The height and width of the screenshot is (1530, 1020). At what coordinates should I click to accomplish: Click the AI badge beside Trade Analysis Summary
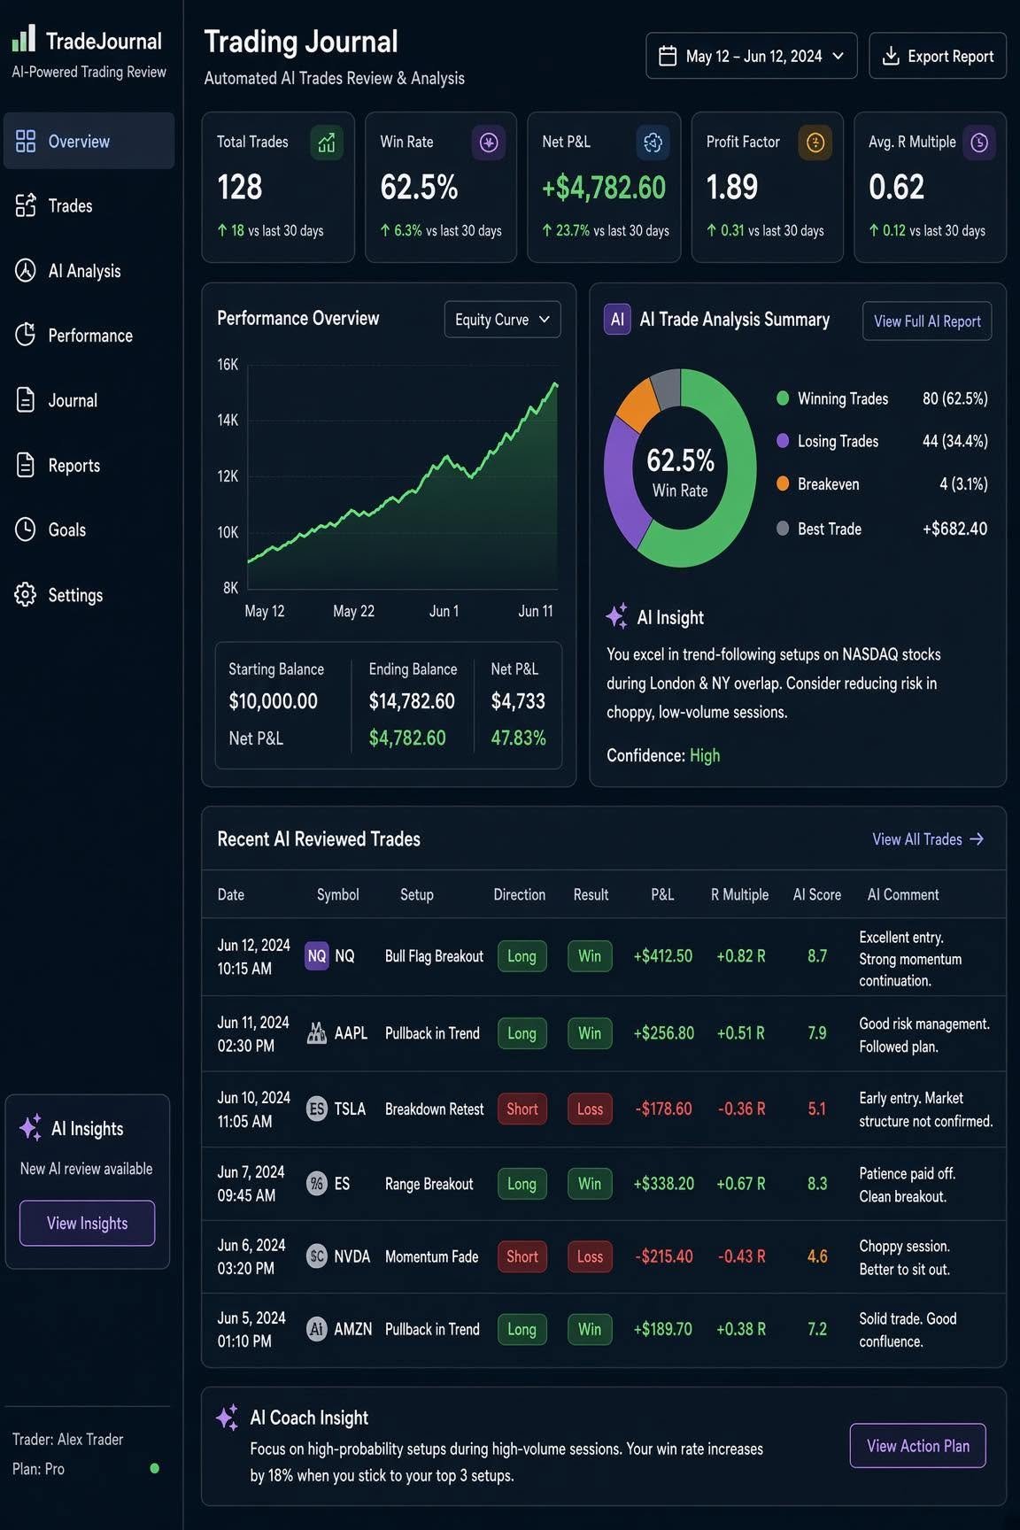click(x=617, y=320)
